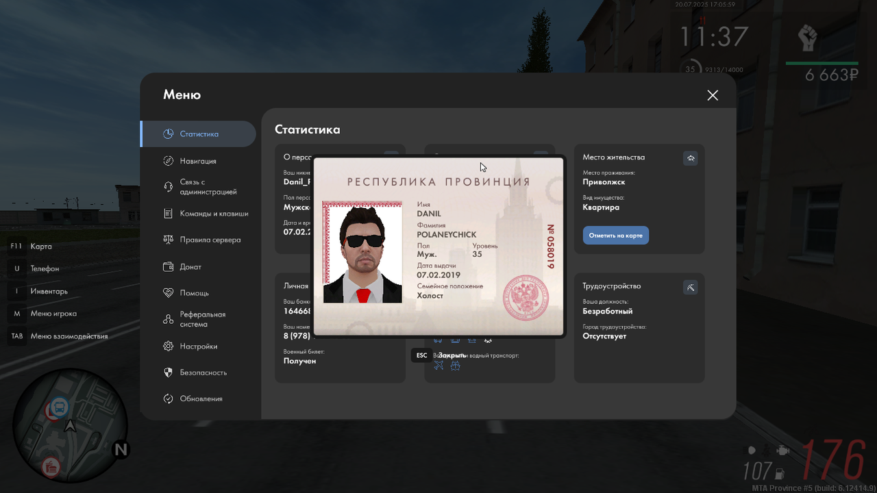The width and height of the screenshot is (877, 493).
Task: Click the TAB Меню взаимодействия hint
Action: pyautogui.click(x=58, y=336)
